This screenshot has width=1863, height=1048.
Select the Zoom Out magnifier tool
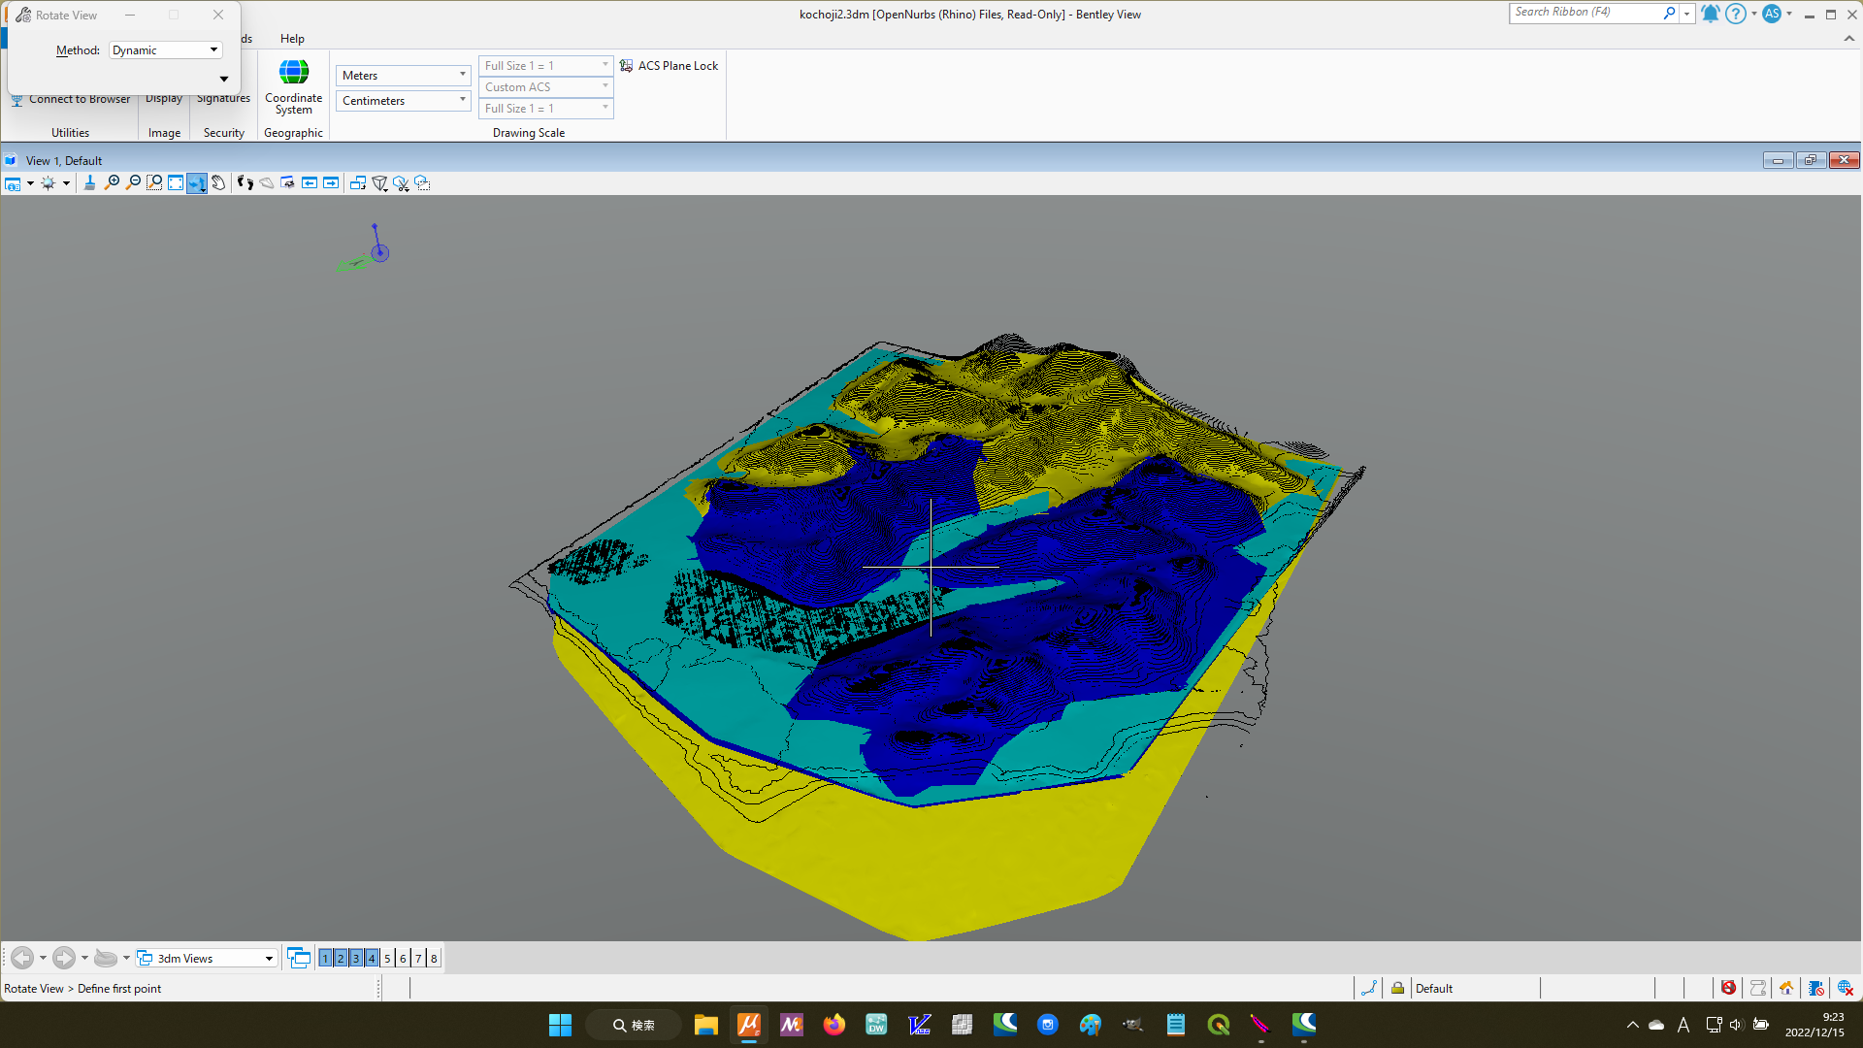[x=133, y=183]
